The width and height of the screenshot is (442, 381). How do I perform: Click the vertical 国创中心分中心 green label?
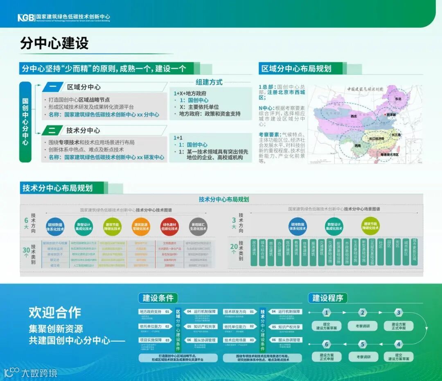[x=25, y=122]
